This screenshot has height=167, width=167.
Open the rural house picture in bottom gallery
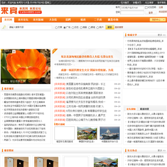[106, 162]
